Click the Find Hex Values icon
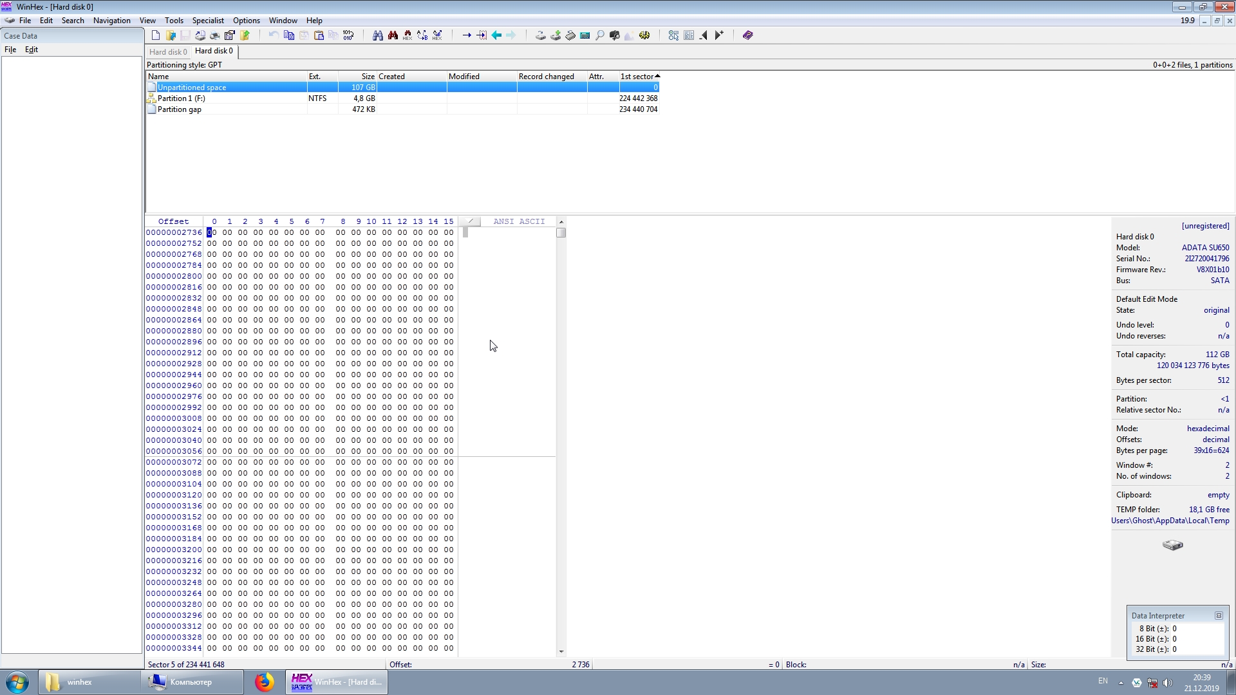The width and height of the screenshot is (1236, 695). pos(407,35)
